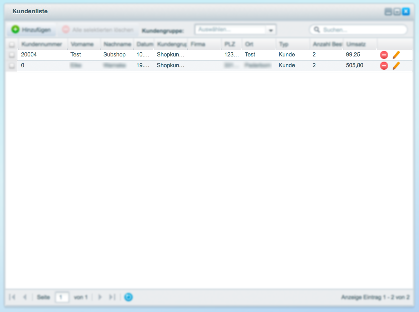Toggle the select-all header checkbox
The image size is (419, 312).
pyautogui.click(x=12, y=45)
